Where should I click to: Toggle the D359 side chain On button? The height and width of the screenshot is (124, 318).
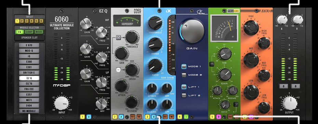coord(133,117)
